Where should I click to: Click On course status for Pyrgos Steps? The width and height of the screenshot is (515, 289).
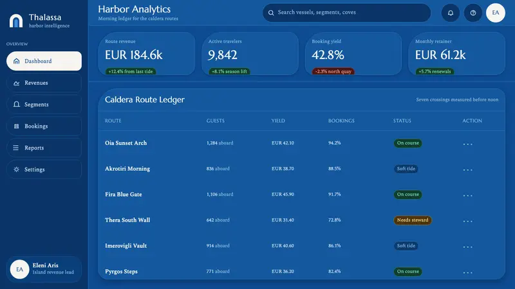pyautogui.click(x=408, y=271)
